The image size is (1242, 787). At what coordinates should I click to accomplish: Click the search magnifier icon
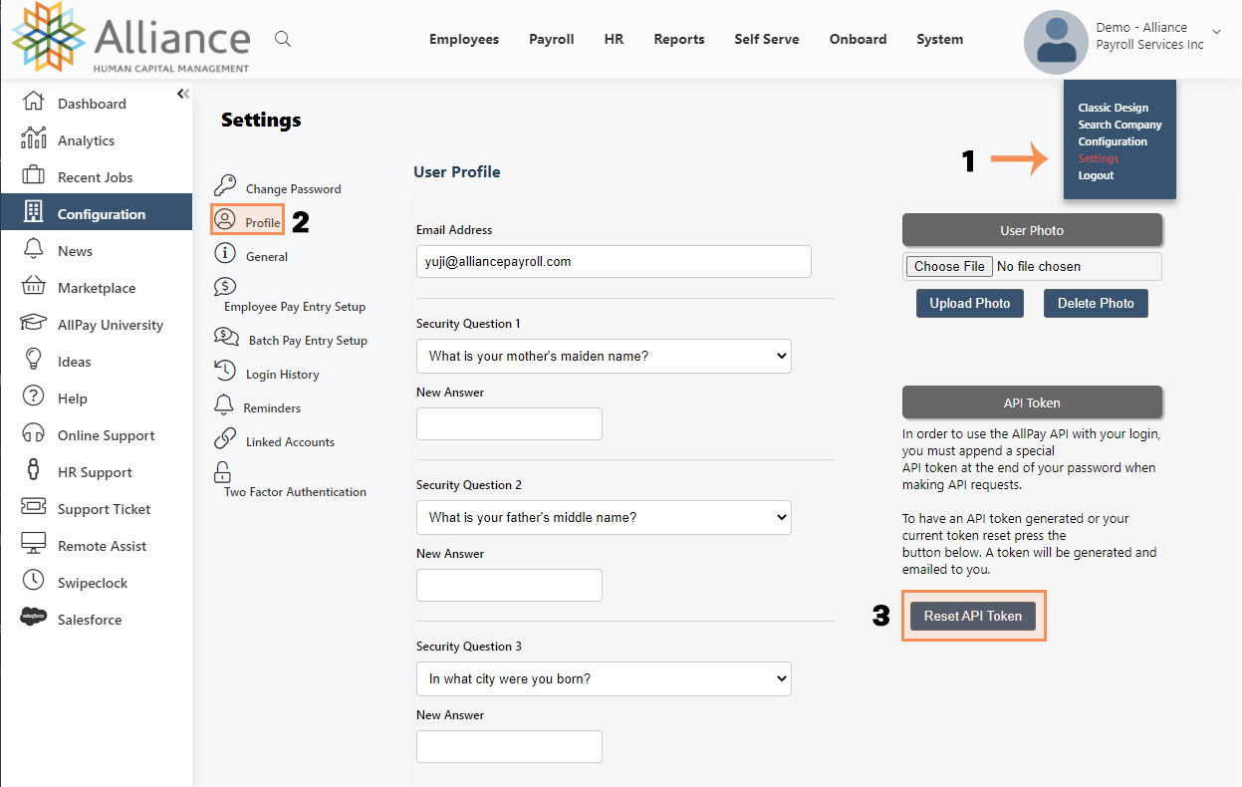click(283, 39)
